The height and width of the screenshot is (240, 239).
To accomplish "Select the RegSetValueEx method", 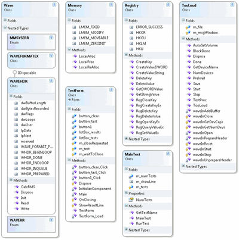I will pyautogui.click(x=148, y=133).
